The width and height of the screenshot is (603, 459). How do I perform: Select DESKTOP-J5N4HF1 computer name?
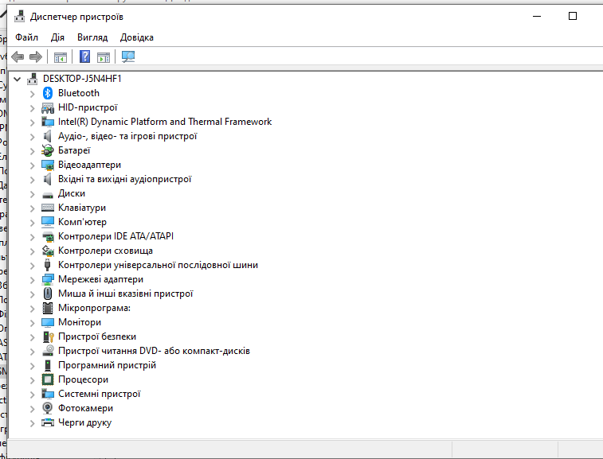pos(82,79)
